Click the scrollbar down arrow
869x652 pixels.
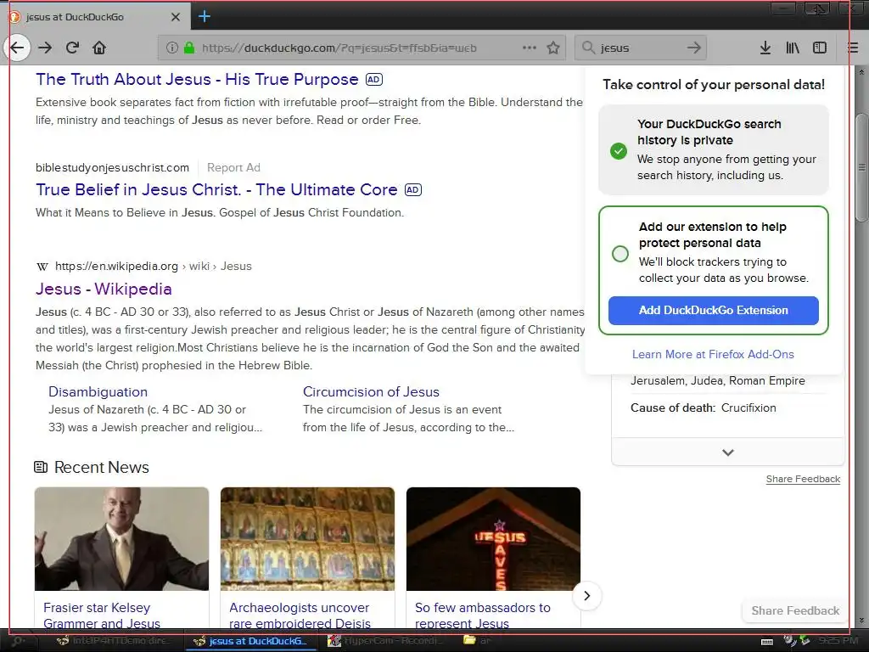coord(861,620)
